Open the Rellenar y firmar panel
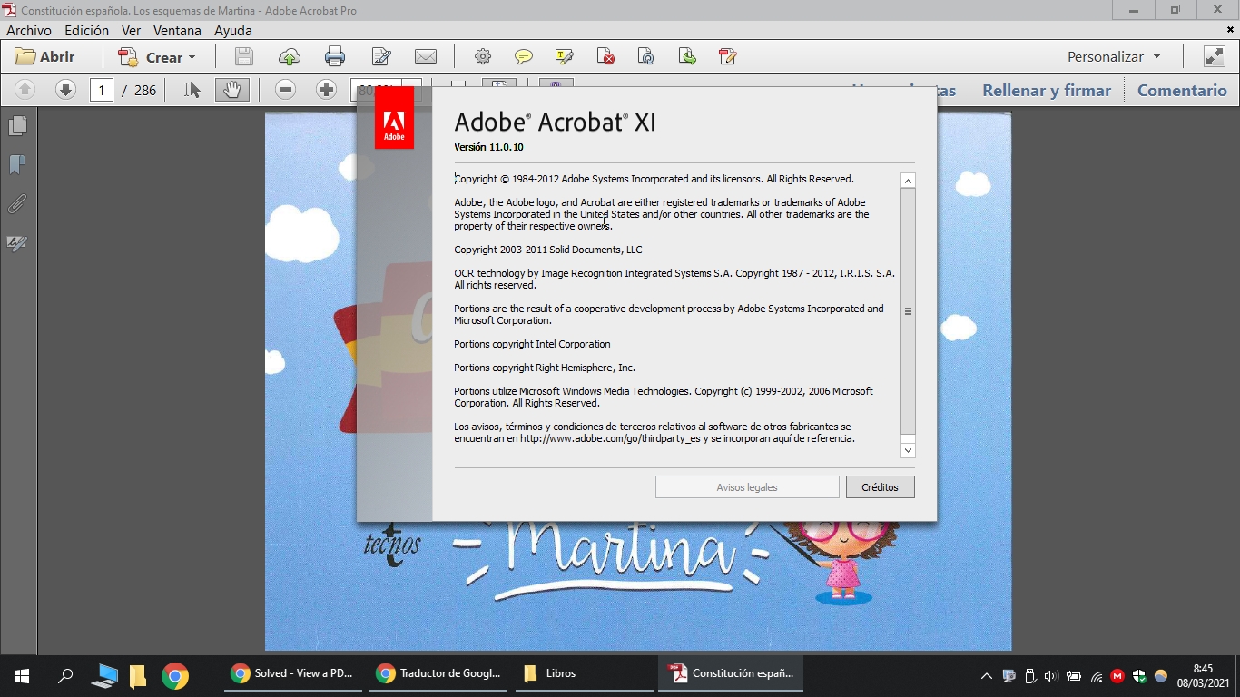Viewport: 1240px width, 697px height. 1047,90
